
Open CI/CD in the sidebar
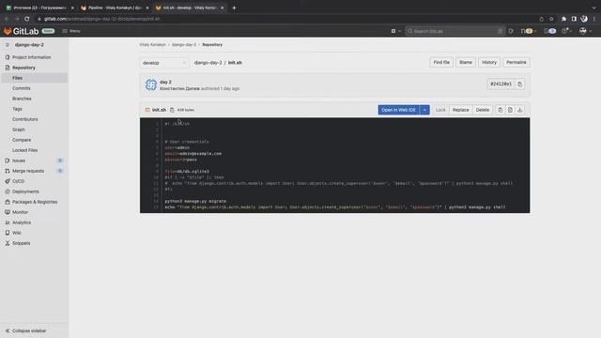click(18, 181)
